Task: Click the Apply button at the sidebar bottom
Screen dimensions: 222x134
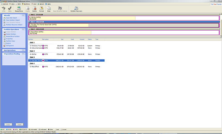Action: [x=20, y=124]
